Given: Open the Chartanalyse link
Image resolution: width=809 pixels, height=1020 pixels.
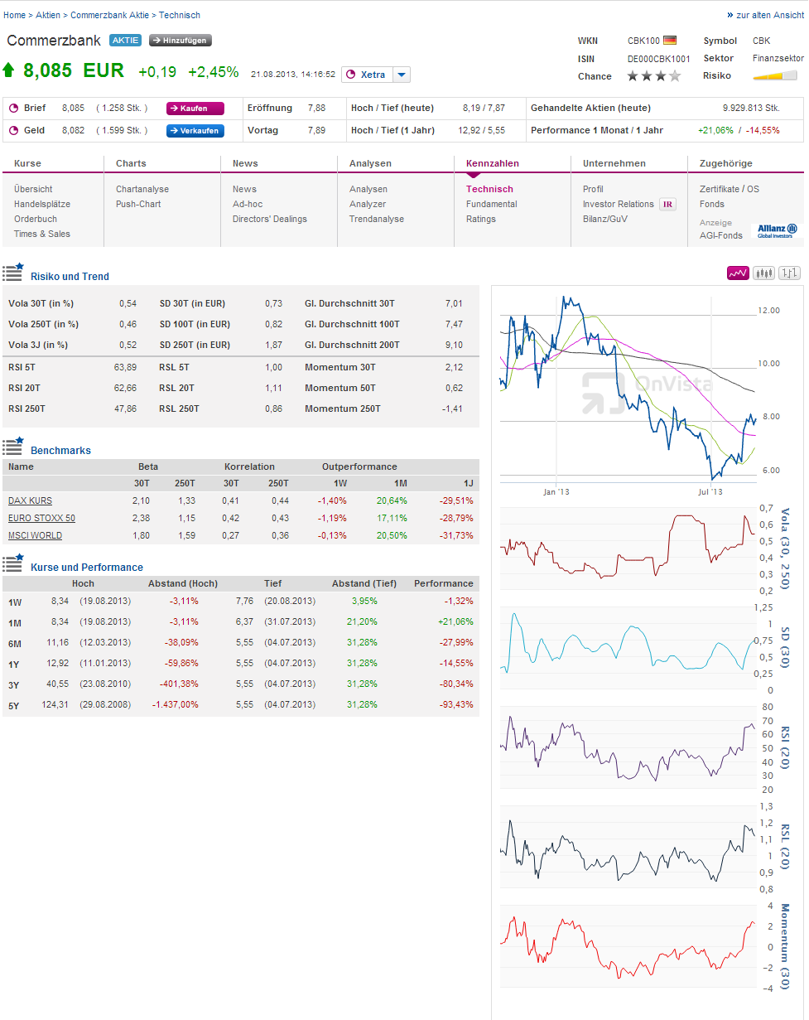Looking at the screenshot, I should (142, 189).
